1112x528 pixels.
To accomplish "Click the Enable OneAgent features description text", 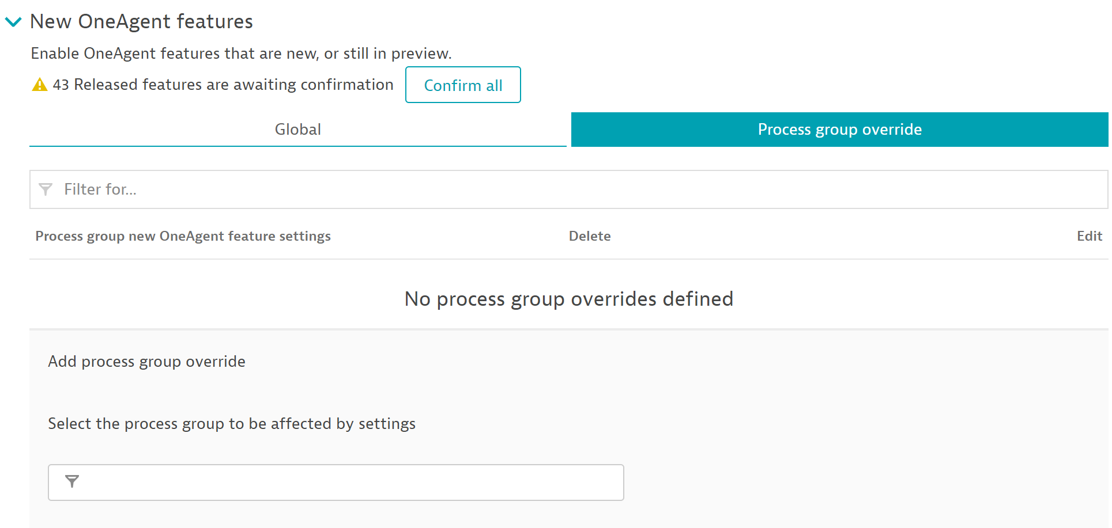I will coord(241,54).
